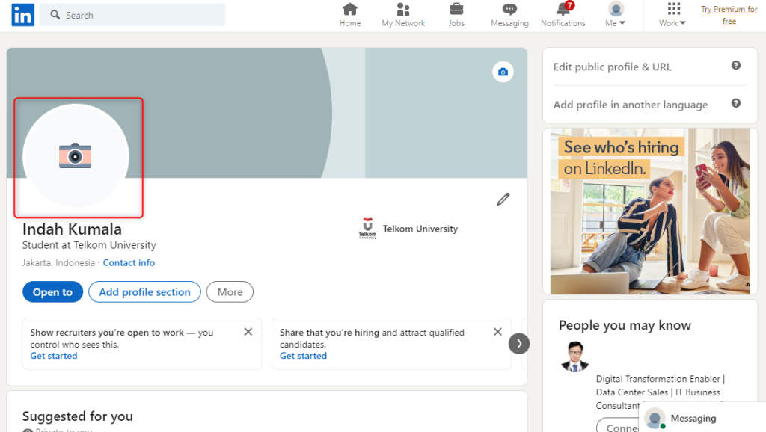Screen dimensions: 766x432
Task: Click the More button
Action: click(x=230, y=292)
